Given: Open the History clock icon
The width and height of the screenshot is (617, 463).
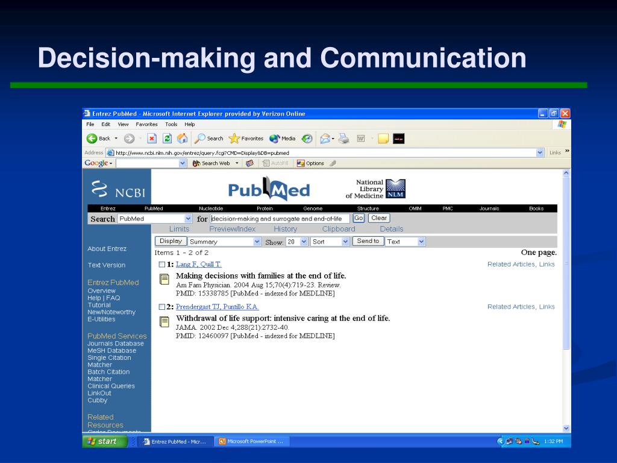Looking at the screenshot, I should click(x=307, y=139).
